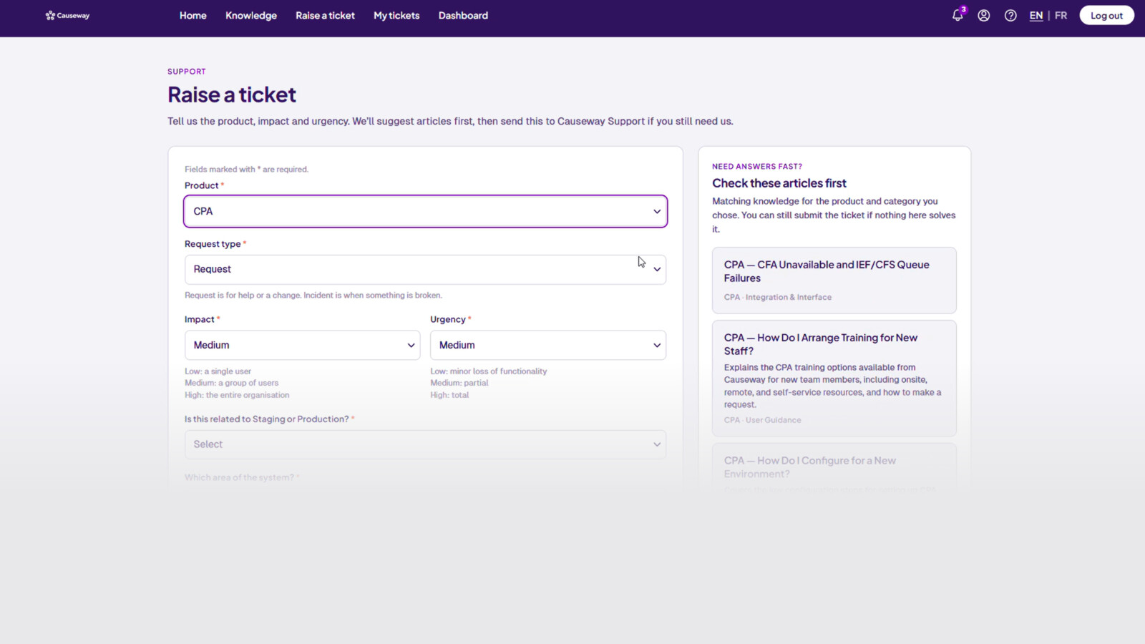Click the Request type help text about Incident
Viewport: 1145px width, 644px height.
[313, 295]
